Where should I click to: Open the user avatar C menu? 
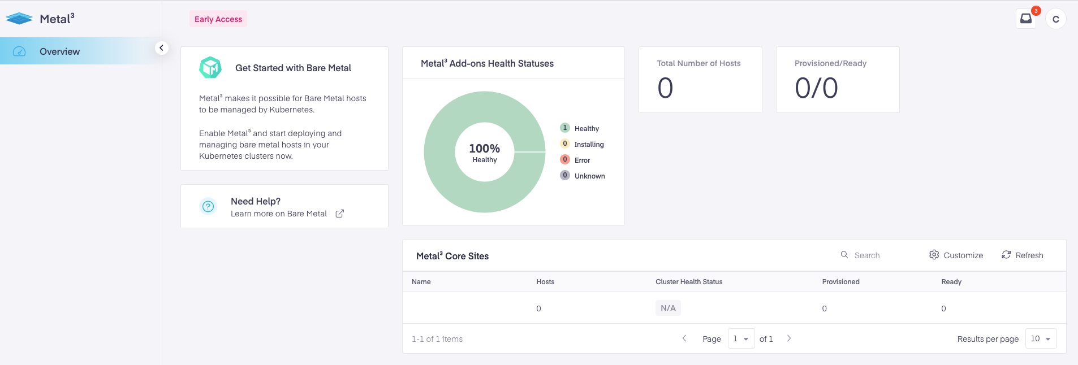1056,19
